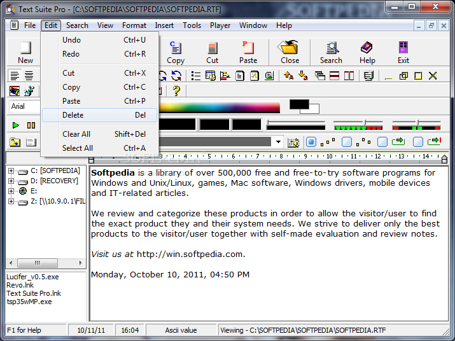
Task: Click the purple Exit icon
Action: 403,52
